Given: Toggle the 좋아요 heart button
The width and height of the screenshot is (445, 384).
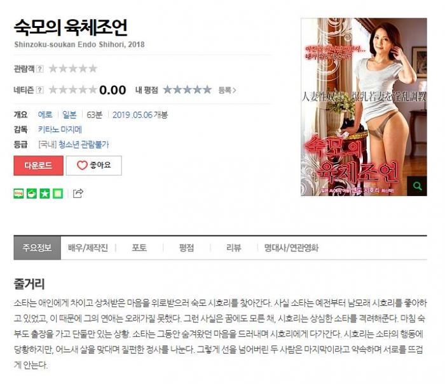Looking at the screenshot, I should (x=94, y=166).
